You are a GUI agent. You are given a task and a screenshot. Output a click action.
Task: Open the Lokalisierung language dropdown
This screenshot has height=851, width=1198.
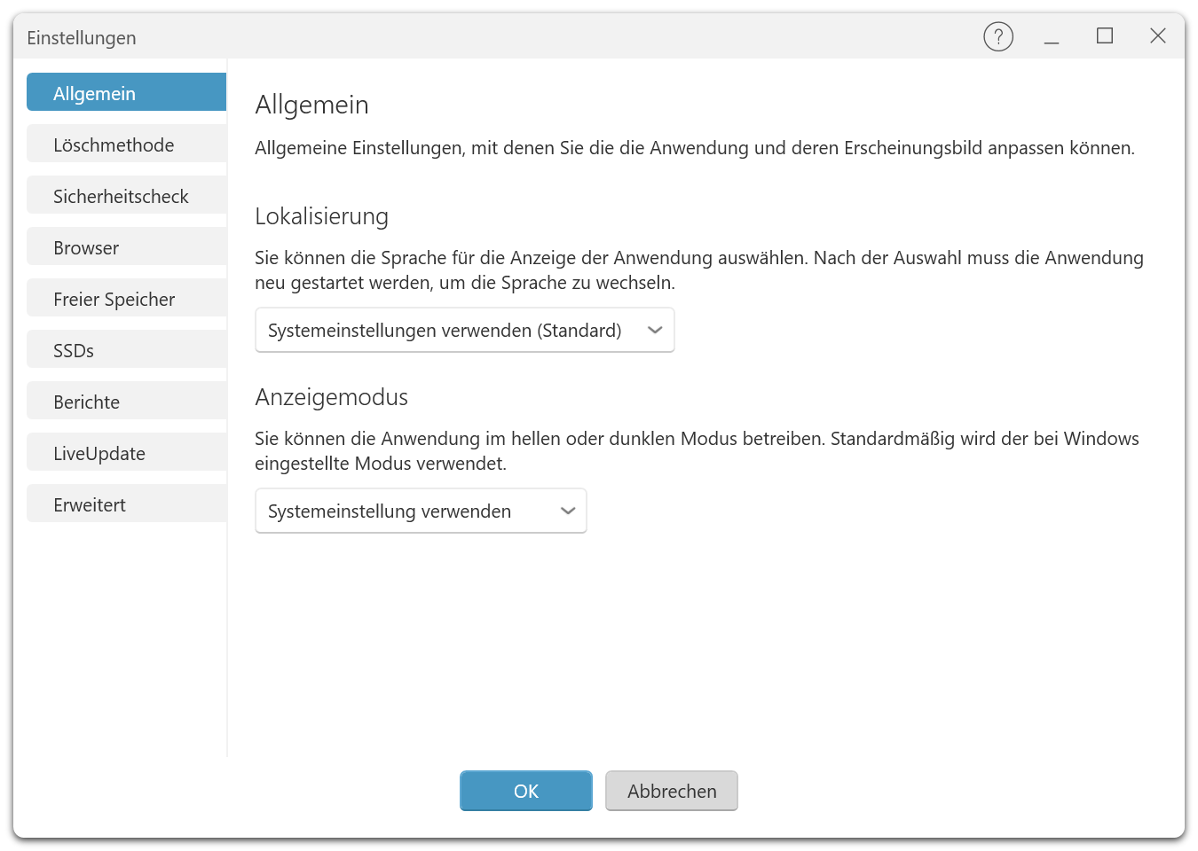pyautogui.click(x=445, y=331)
